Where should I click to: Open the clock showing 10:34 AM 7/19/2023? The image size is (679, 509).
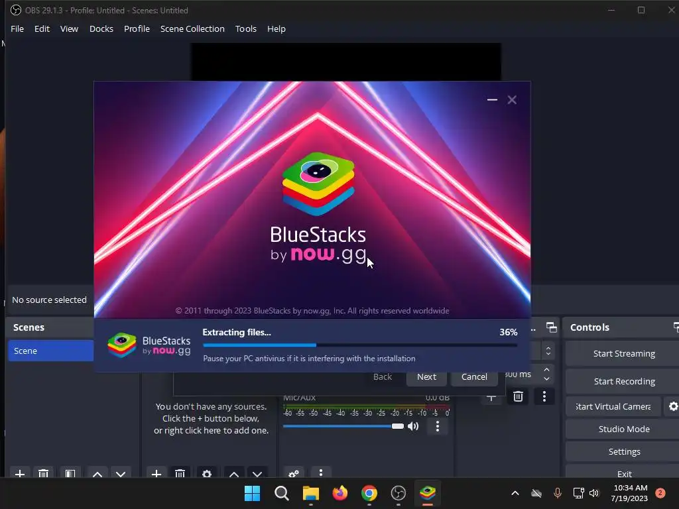click(x=629, y=493)
